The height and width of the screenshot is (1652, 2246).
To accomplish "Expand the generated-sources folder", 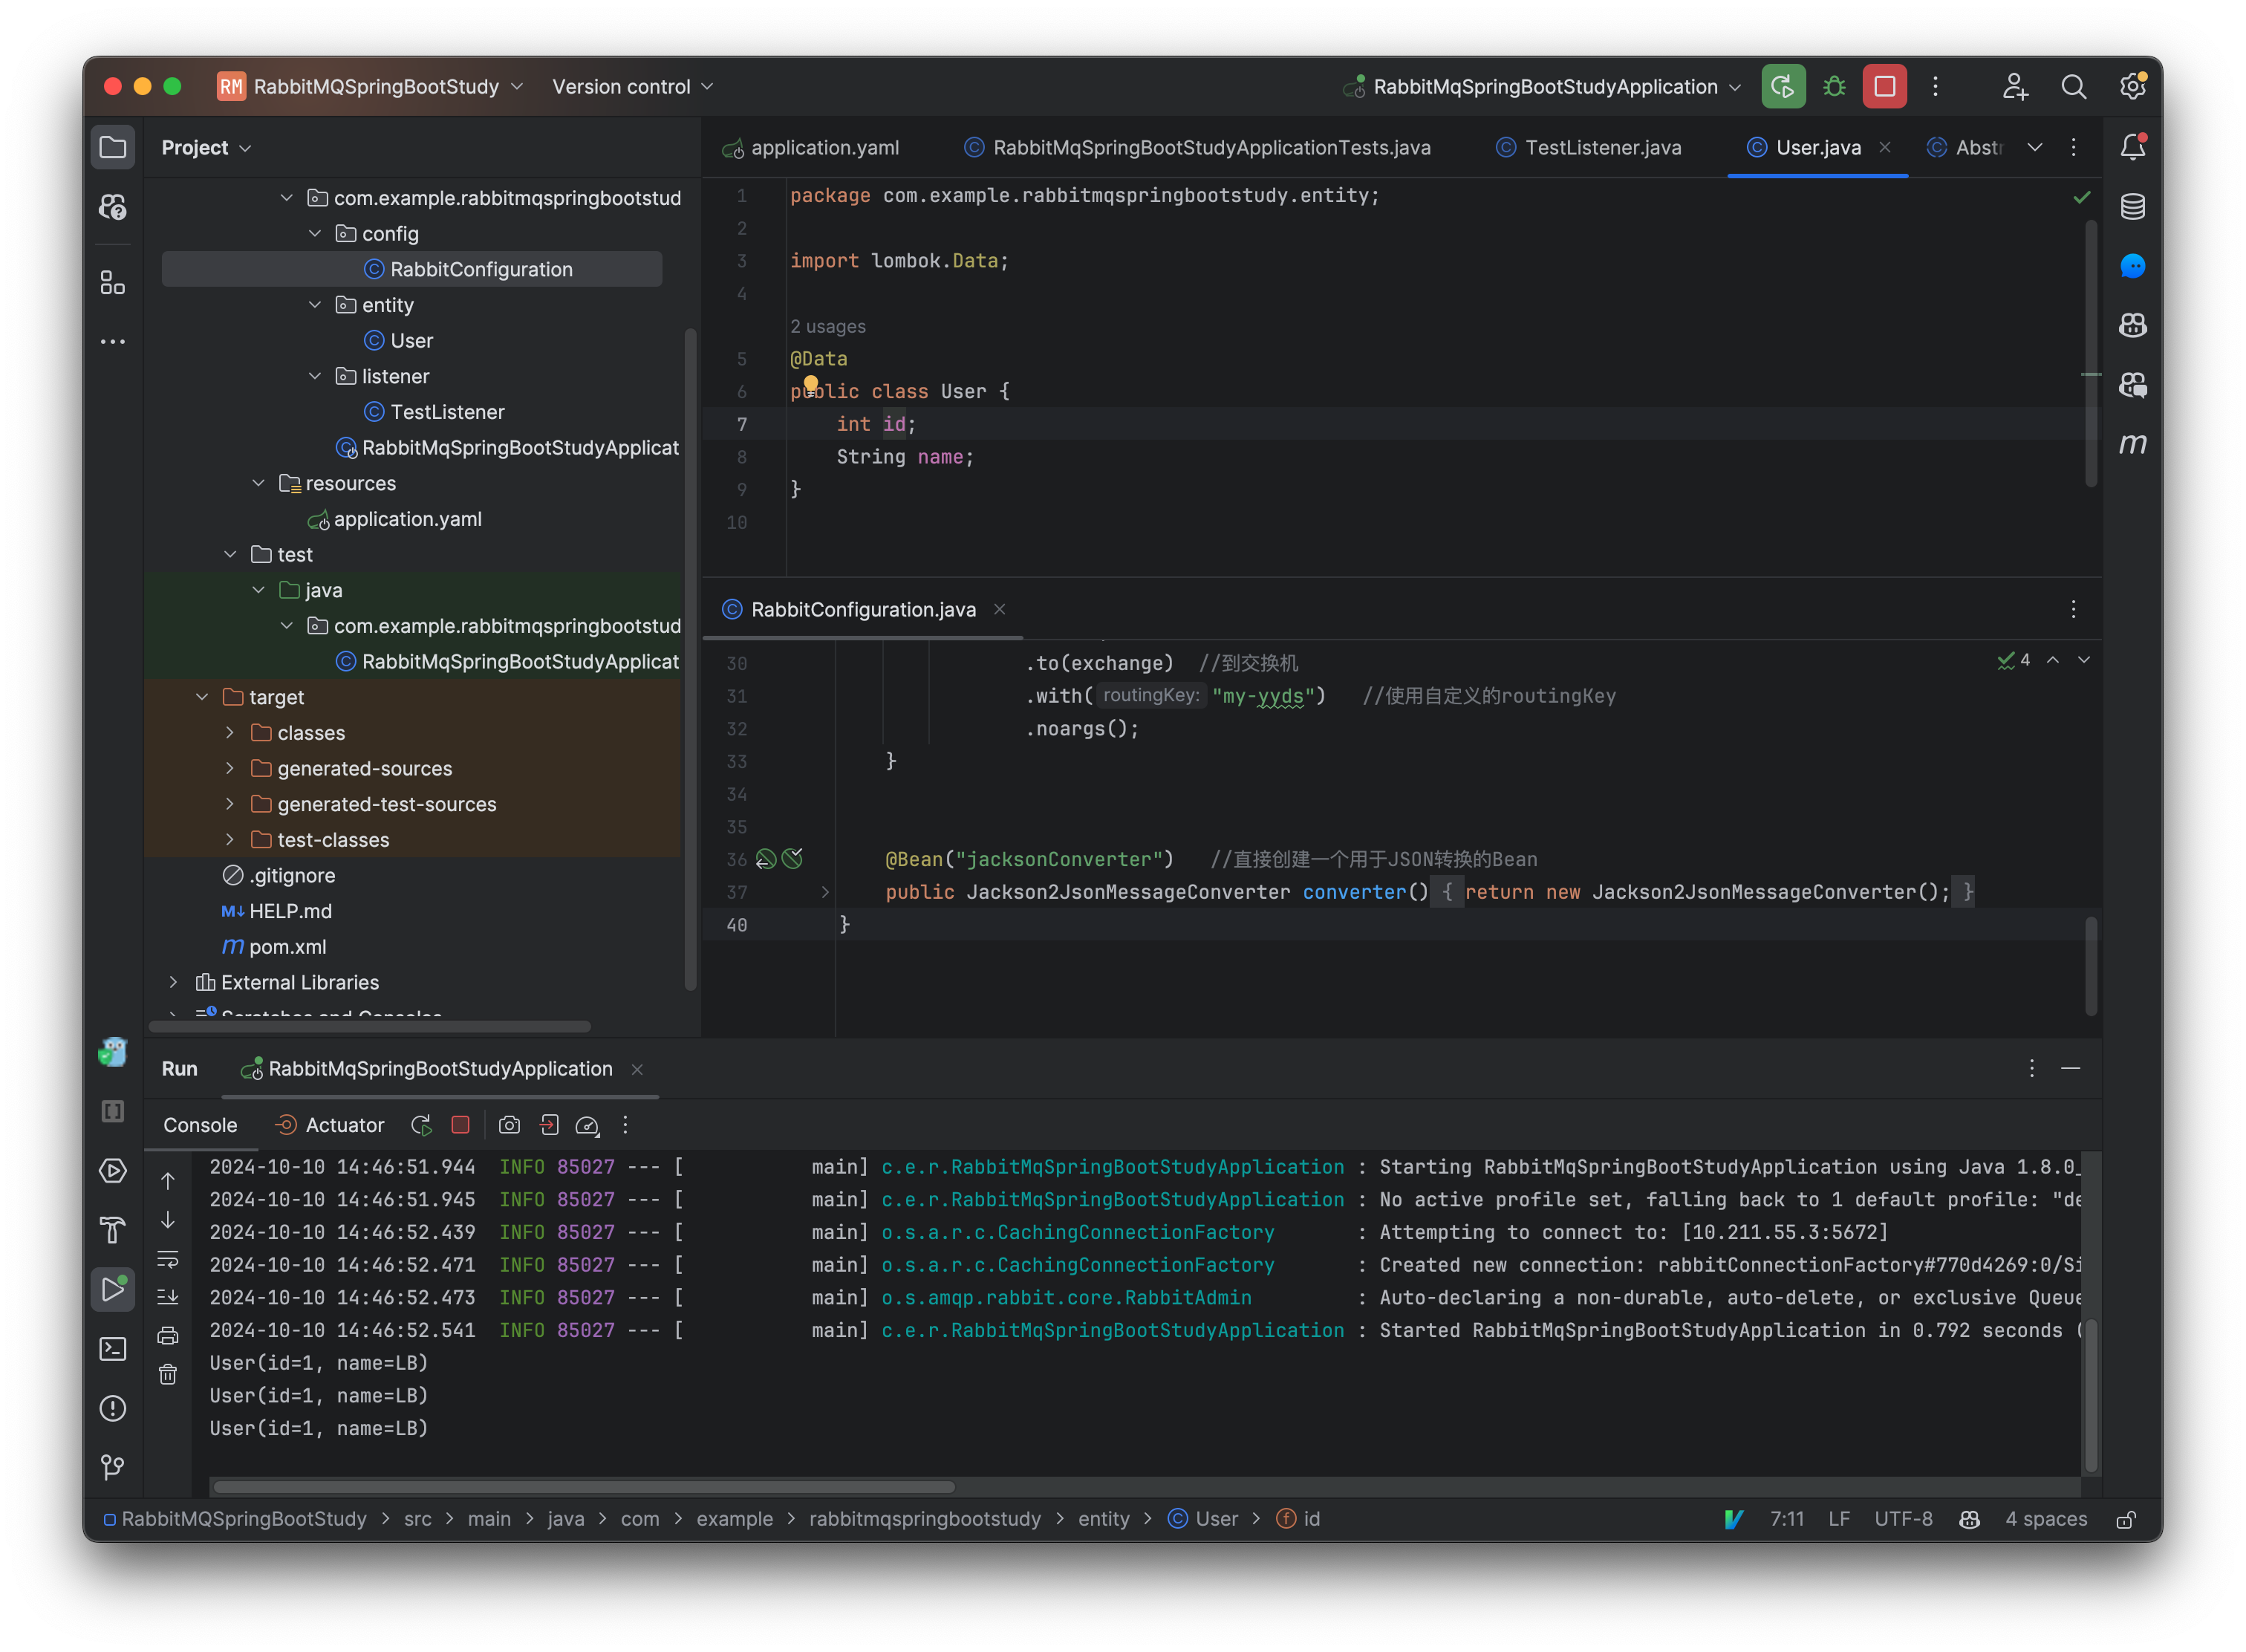I will [230, 768].
